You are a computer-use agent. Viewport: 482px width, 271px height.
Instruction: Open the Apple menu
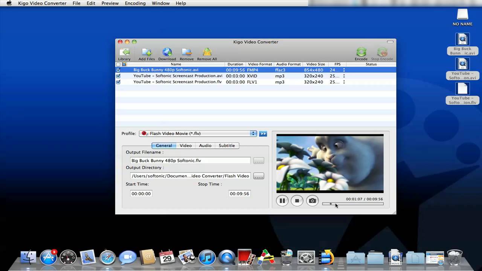pos(9,3)
